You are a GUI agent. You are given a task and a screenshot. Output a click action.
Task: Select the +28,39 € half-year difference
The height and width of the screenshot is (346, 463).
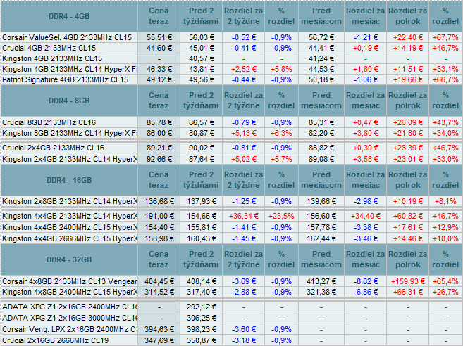408,148
